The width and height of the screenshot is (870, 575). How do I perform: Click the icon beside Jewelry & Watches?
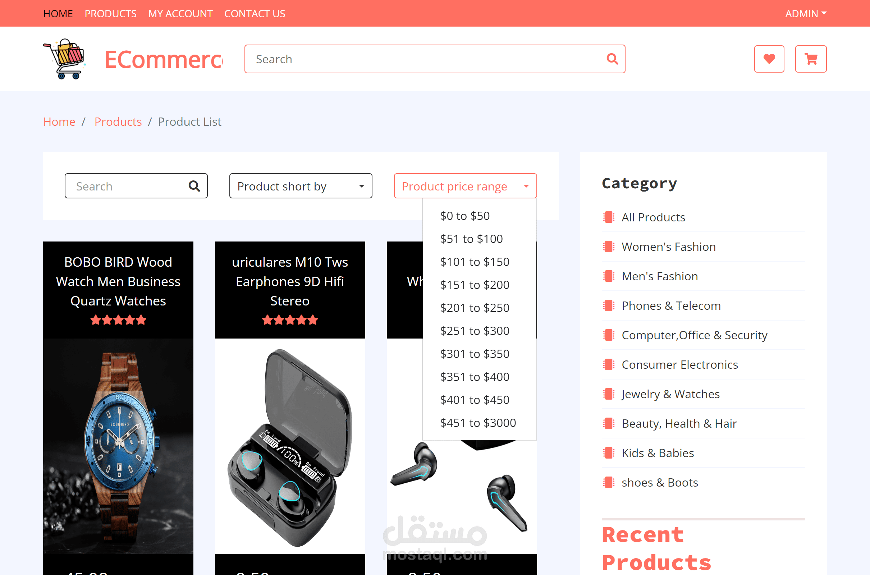coord(609,394)
